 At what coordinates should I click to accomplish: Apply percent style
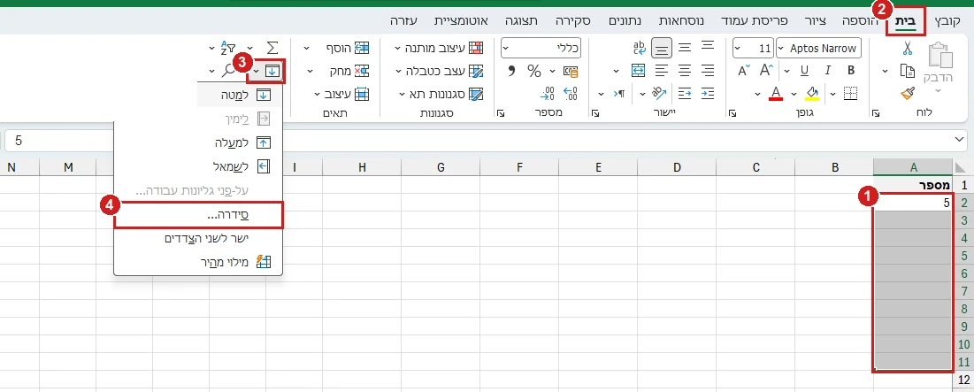coord(534,71)
